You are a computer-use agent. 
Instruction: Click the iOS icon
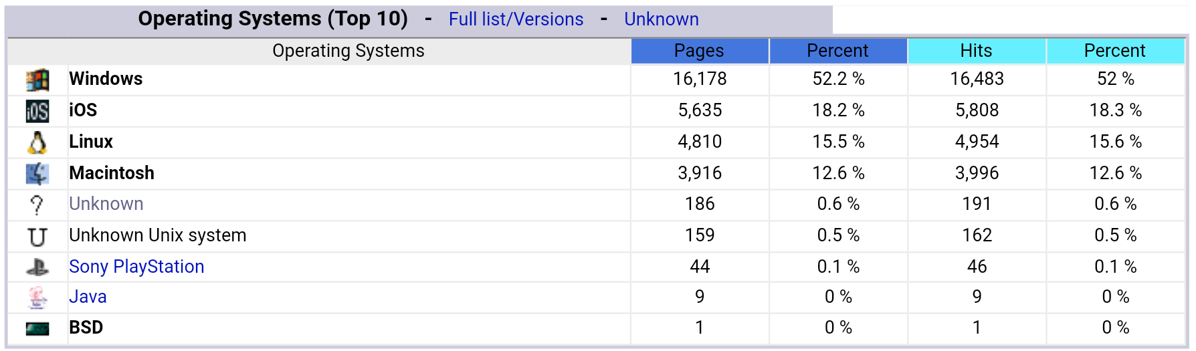(x=37, y=111)
